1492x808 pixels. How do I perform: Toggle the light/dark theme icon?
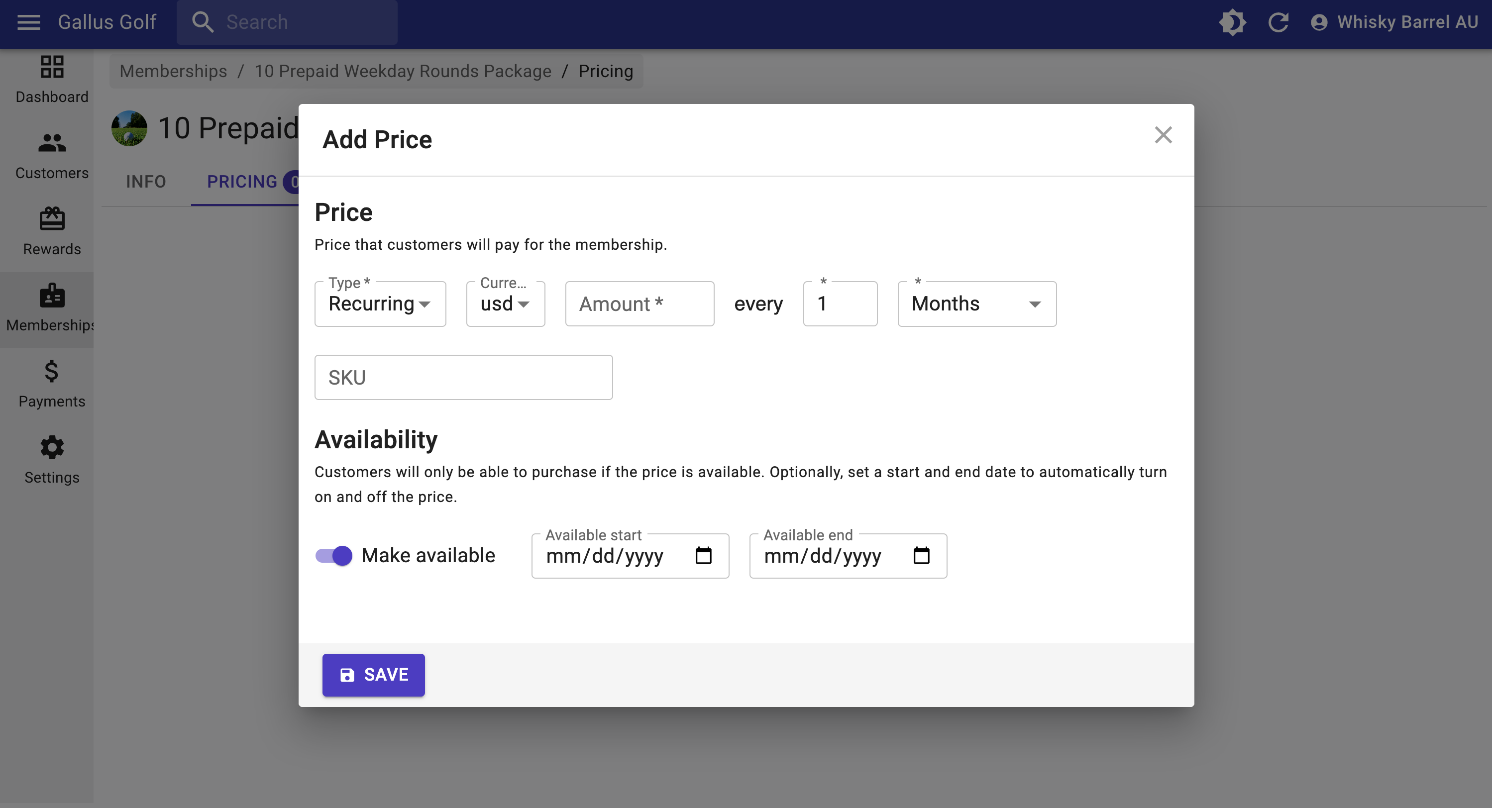(1233, 22)
